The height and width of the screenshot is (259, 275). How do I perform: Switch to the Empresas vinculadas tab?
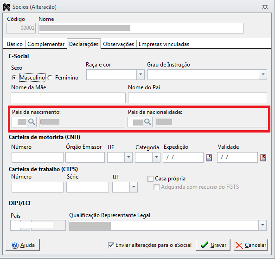(164, 44)
